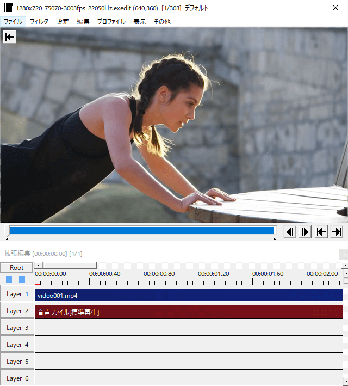Jump to the first frame button
The width and height of the screenshot is (348, 386).
(321, 232)
